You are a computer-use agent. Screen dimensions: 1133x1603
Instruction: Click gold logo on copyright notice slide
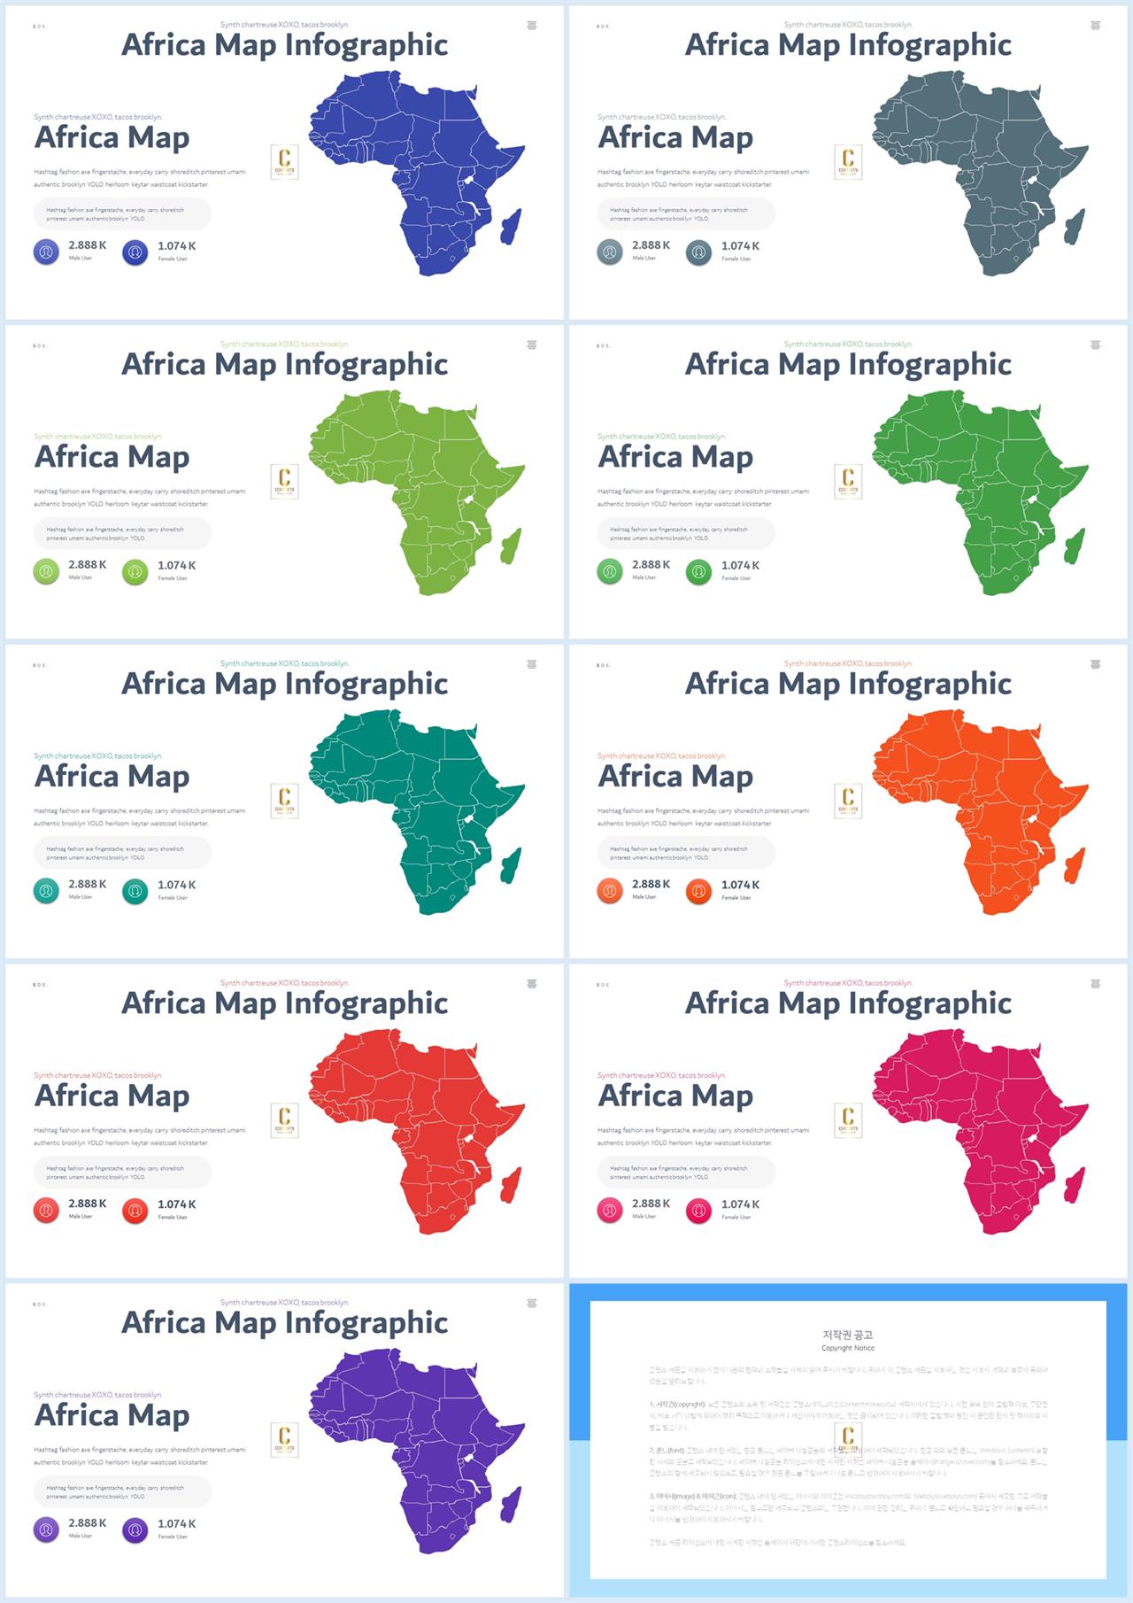[848, 1440]
